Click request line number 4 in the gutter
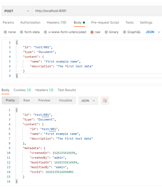The height and width of the screenshot is (187, 162). click(x=10, y=57)
